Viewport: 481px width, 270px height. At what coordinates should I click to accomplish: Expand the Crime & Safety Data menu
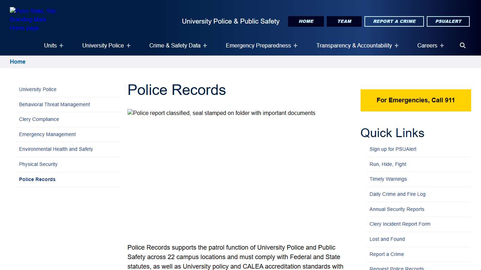178,45
